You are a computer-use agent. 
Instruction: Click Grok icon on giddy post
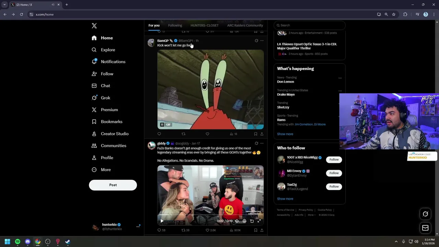click(256, 143)
